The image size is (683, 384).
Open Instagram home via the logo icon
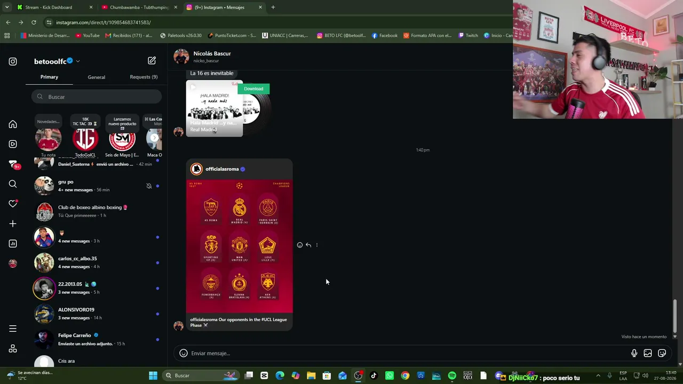13,61
